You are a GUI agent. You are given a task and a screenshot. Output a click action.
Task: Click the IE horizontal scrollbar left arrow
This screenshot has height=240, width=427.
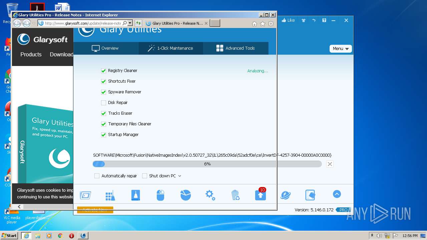coord(19,207)
